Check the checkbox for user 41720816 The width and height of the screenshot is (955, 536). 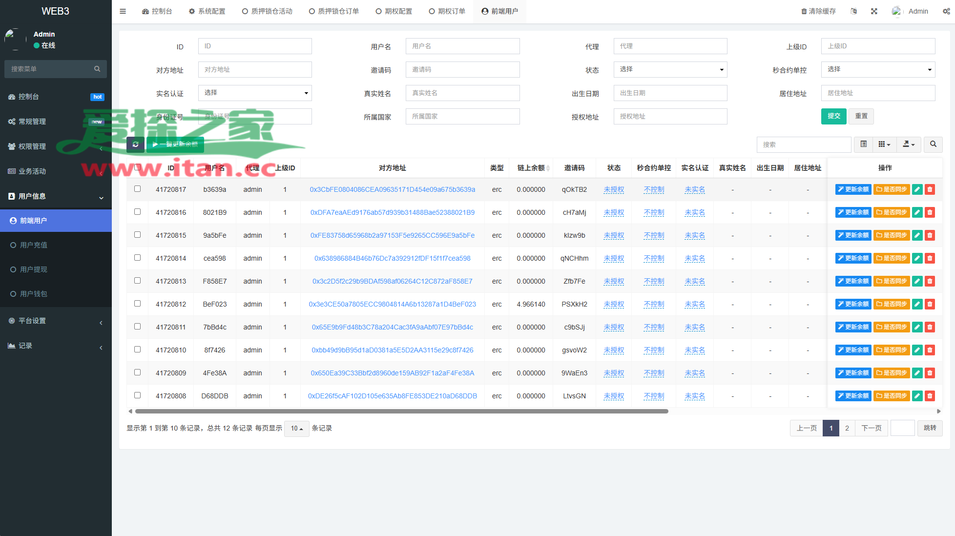(137, 212)
